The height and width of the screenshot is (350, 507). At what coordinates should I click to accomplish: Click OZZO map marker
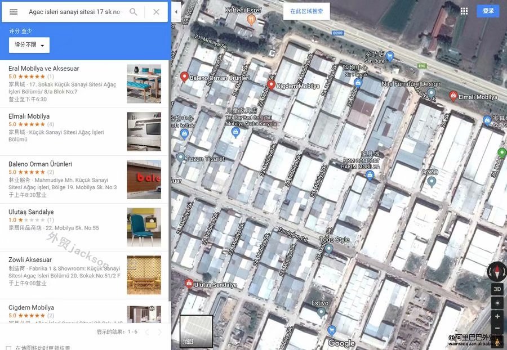[432, 182]
